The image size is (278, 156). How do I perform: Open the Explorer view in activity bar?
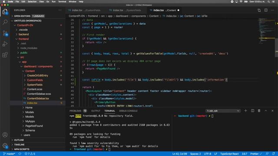click(5, 12)
